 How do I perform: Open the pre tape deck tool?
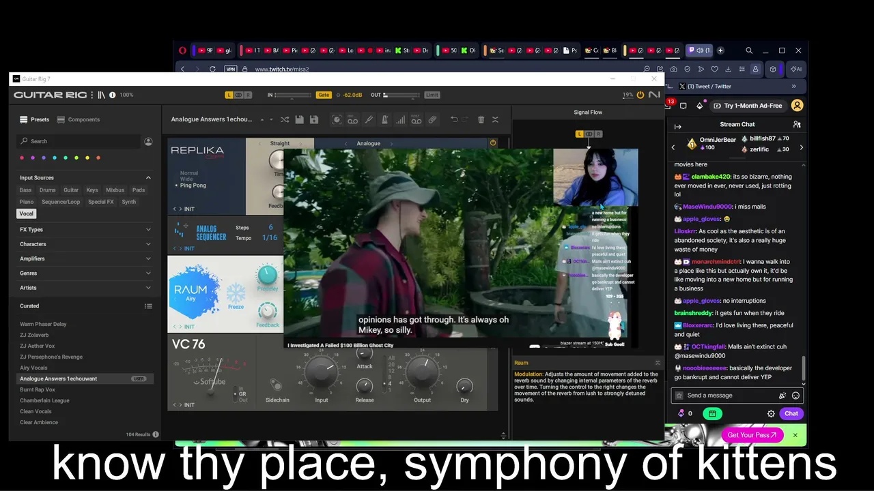[353, 119]
